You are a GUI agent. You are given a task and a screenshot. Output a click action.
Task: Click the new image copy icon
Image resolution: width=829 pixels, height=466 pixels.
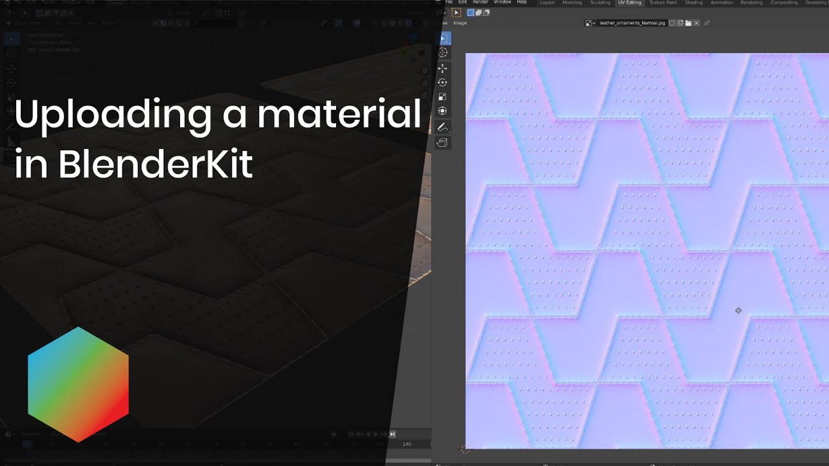[680, 23]
